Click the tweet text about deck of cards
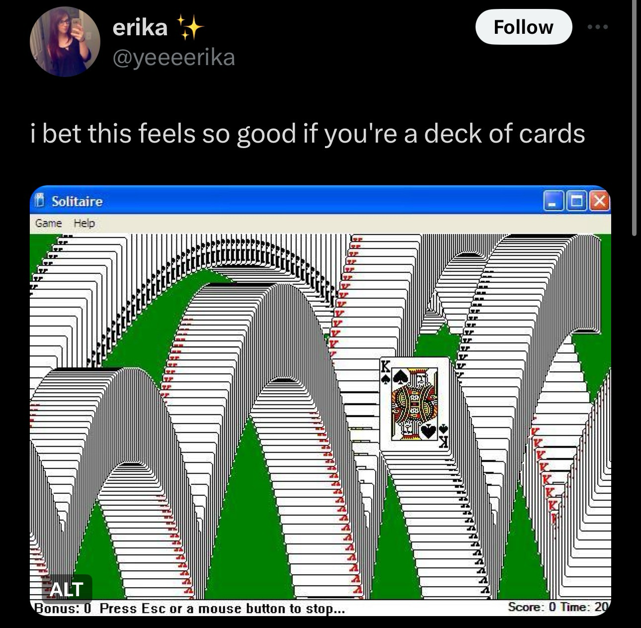This screenshot has height=628, width=641. pos(308,133)
